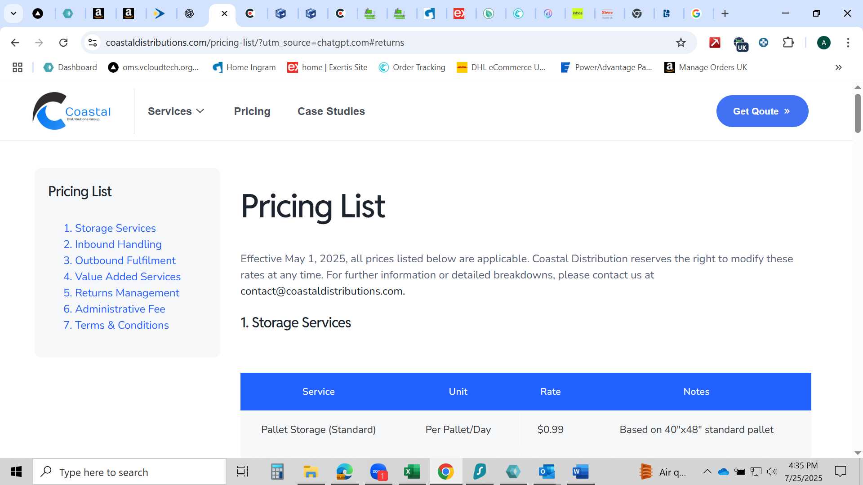
Task: Open the UK globe extension icon
Action: (740, 44)
